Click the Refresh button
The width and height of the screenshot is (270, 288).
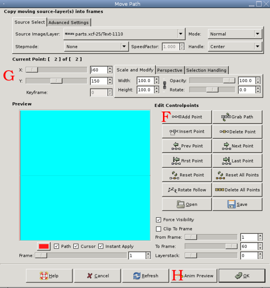point(146,276)
